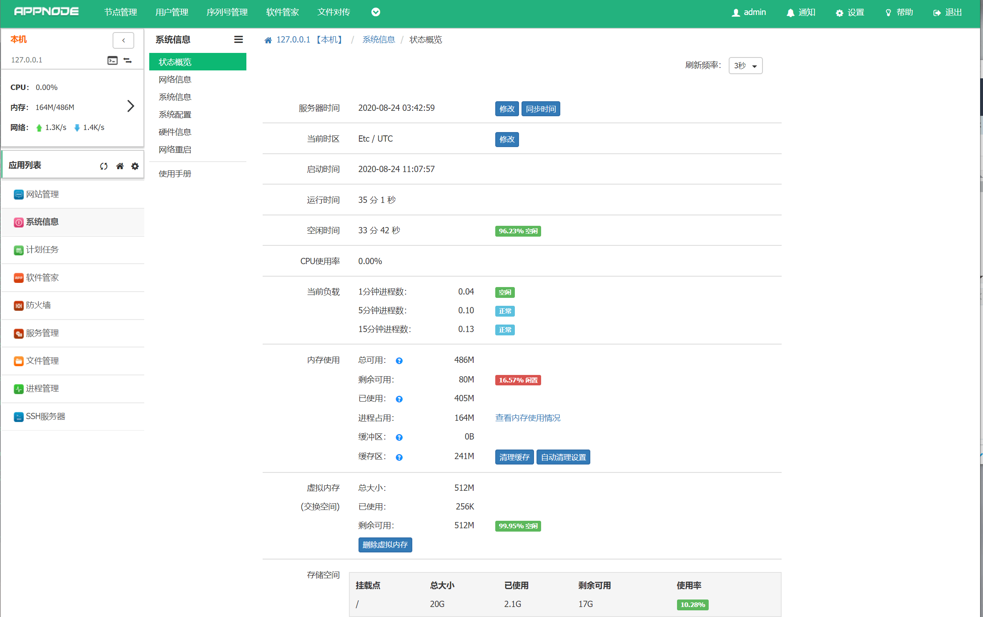Select 系统信息 in application list
Screen dimensions: 983x617
click(x=73, y=222)
